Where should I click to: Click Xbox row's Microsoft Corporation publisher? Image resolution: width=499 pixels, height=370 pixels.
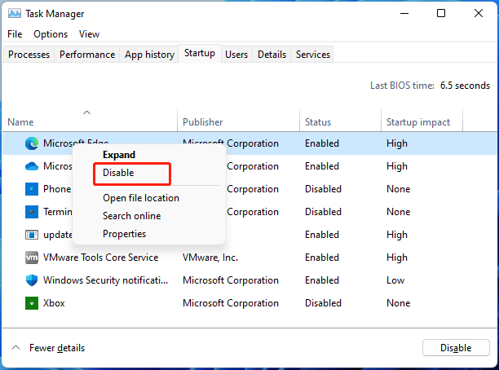click(231, 303)
